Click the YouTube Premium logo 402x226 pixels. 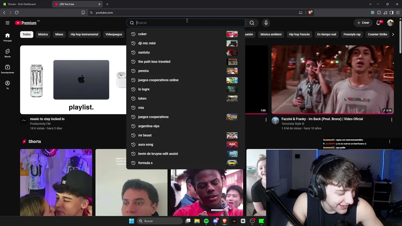(26, 23)
